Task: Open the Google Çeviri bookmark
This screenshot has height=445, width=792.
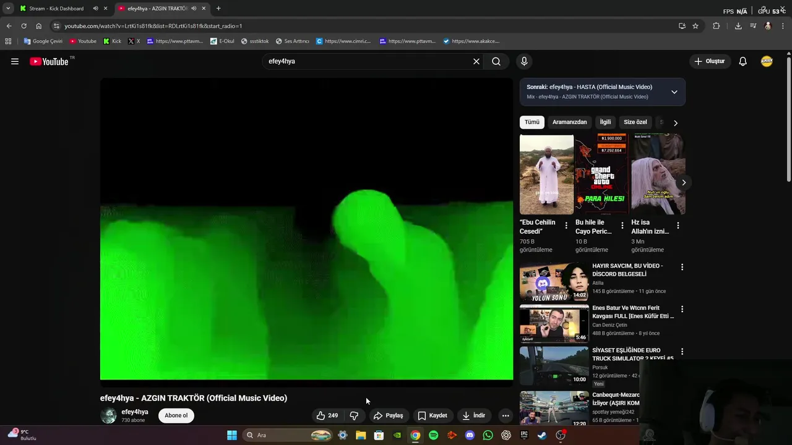Action: [43, 41]
